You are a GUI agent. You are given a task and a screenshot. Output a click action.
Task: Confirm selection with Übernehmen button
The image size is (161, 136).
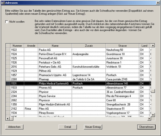(146, 127)
